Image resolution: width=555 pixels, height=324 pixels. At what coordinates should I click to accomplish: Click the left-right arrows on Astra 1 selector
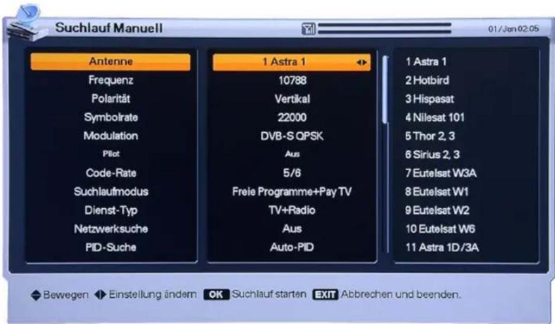pyautogui.click(x=361, y=63)
